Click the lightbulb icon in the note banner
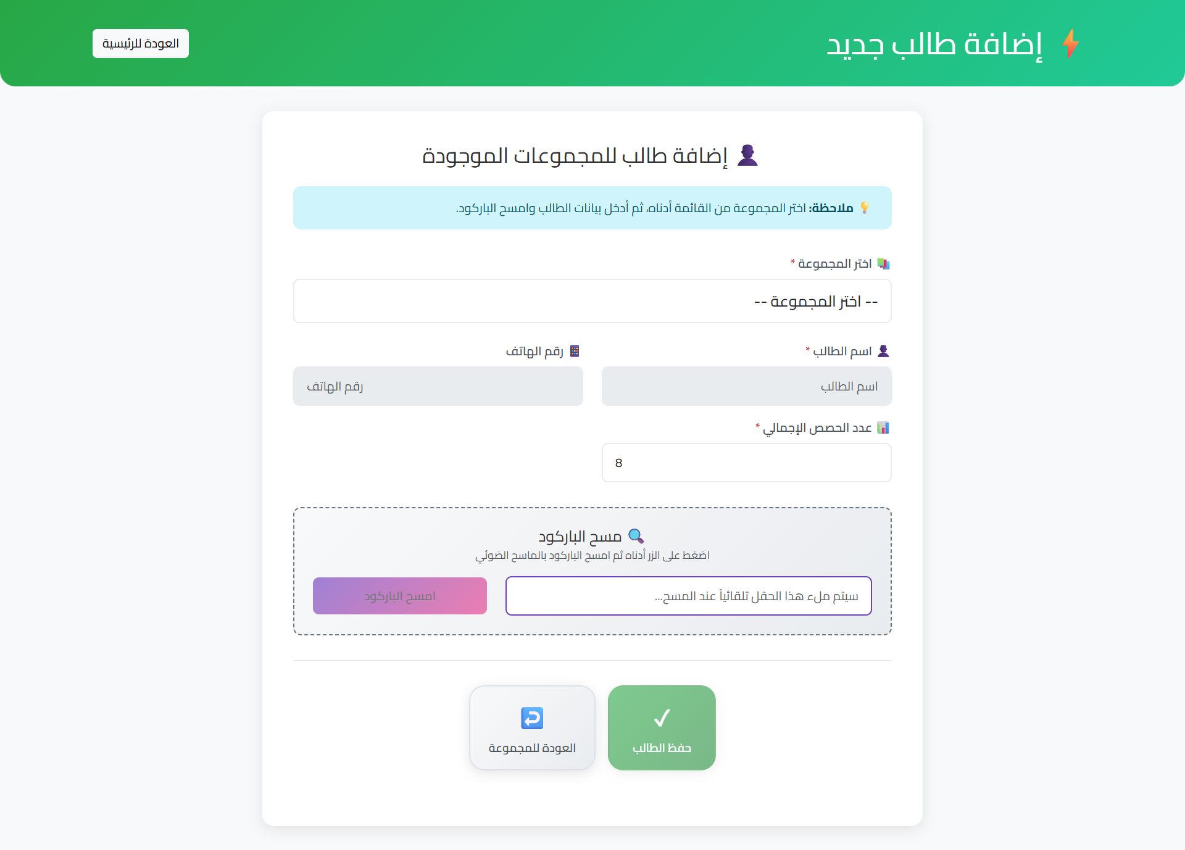 point(865,208)
